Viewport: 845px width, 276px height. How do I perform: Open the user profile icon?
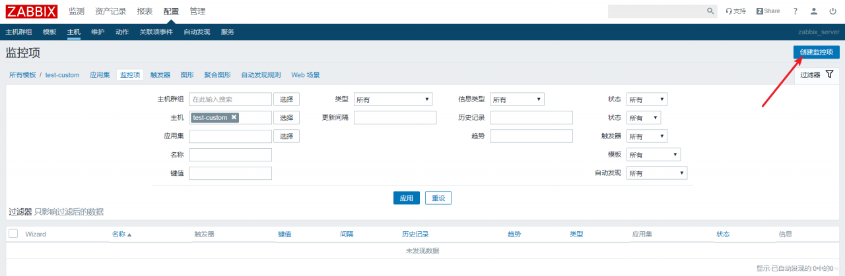[x=814, y=11]
